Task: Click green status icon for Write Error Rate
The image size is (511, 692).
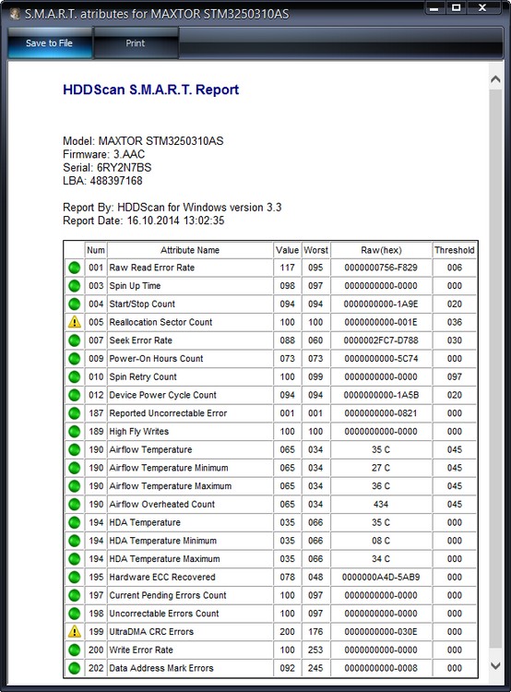Action: (x=74, y=650)
